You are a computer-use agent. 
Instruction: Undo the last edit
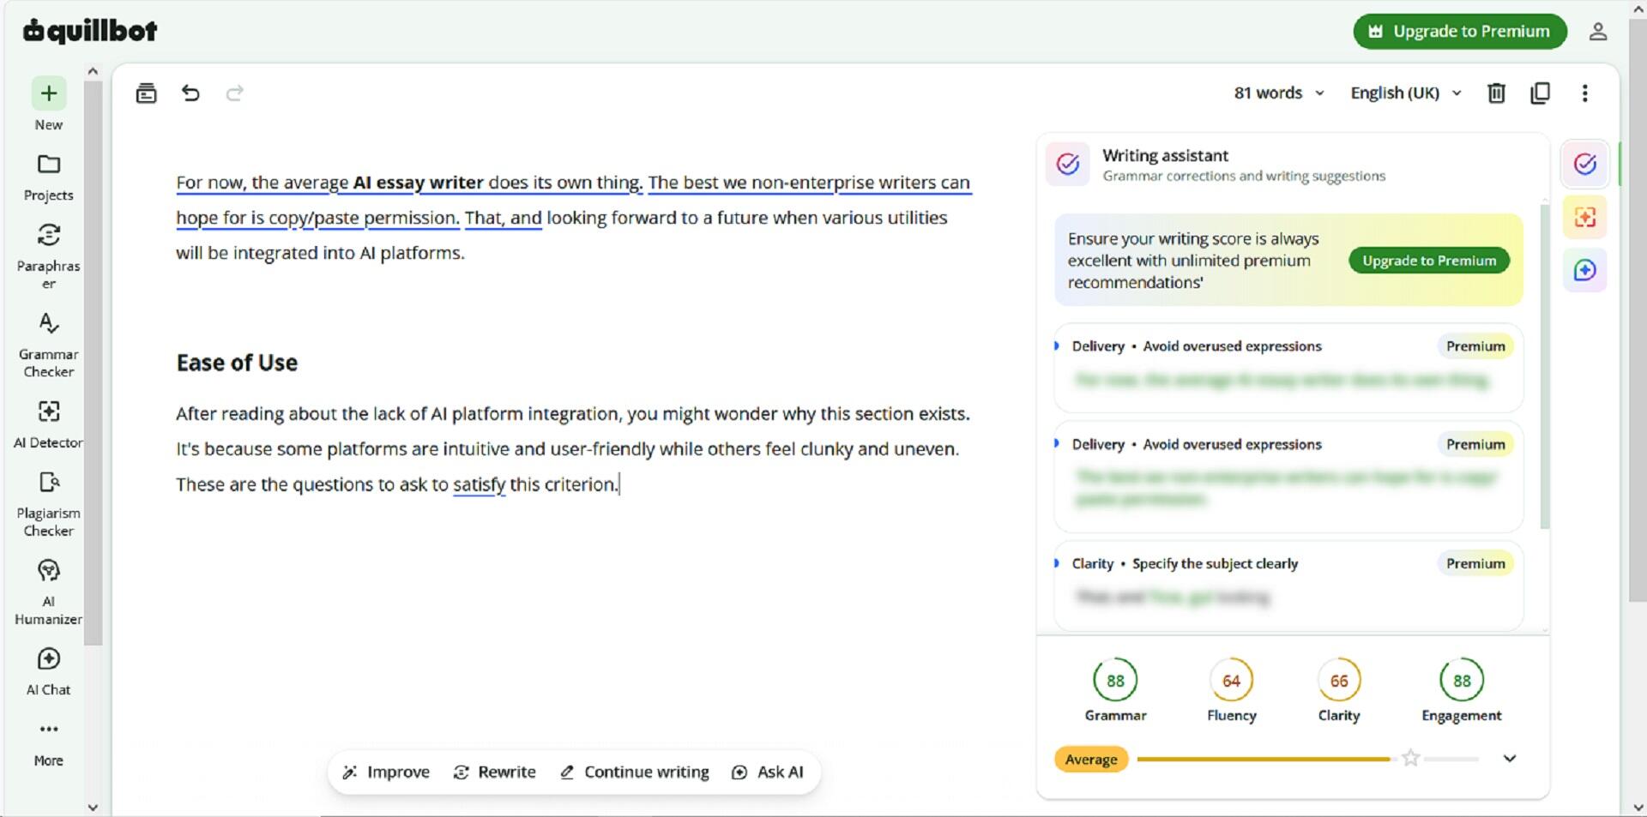click(x=190, y=93)
